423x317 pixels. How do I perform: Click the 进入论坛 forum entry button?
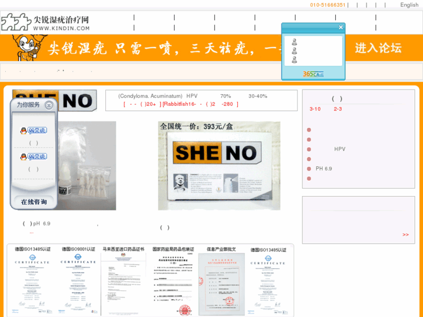coord(378,48)
